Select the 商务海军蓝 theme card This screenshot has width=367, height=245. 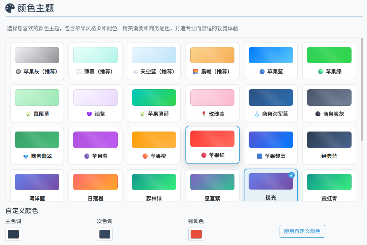click(x=271, y=103)
